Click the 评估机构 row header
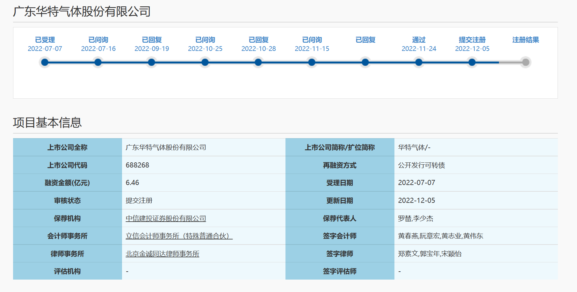 (x=68, y=271)
